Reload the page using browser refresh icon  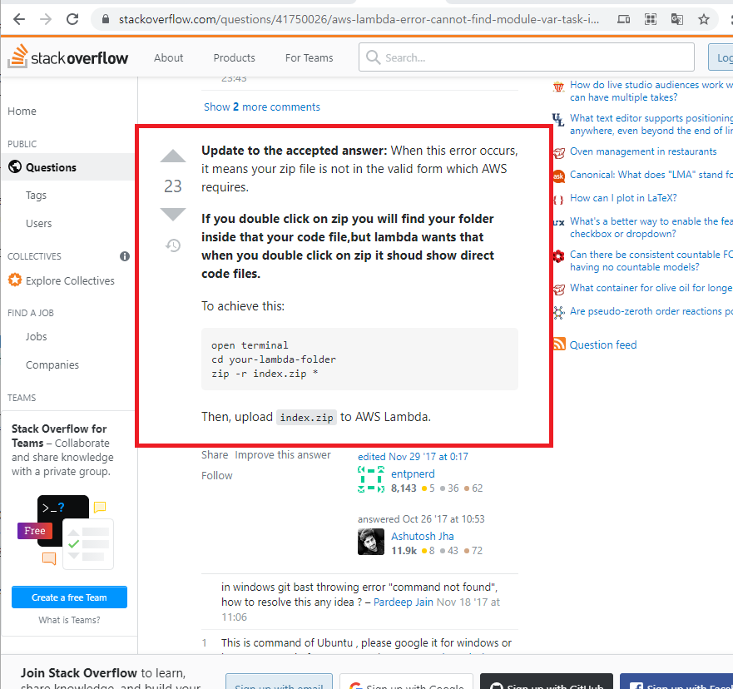click(73, 18)
